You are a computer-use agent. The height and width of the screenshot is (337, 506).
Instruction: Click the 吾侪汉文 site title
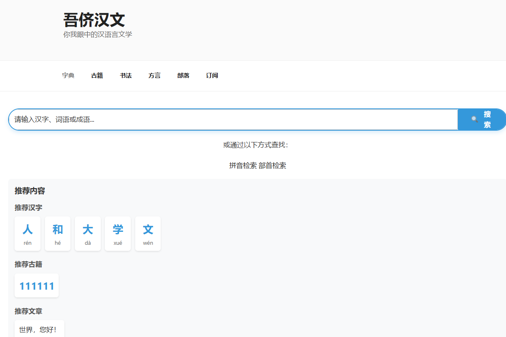[94, 20]
